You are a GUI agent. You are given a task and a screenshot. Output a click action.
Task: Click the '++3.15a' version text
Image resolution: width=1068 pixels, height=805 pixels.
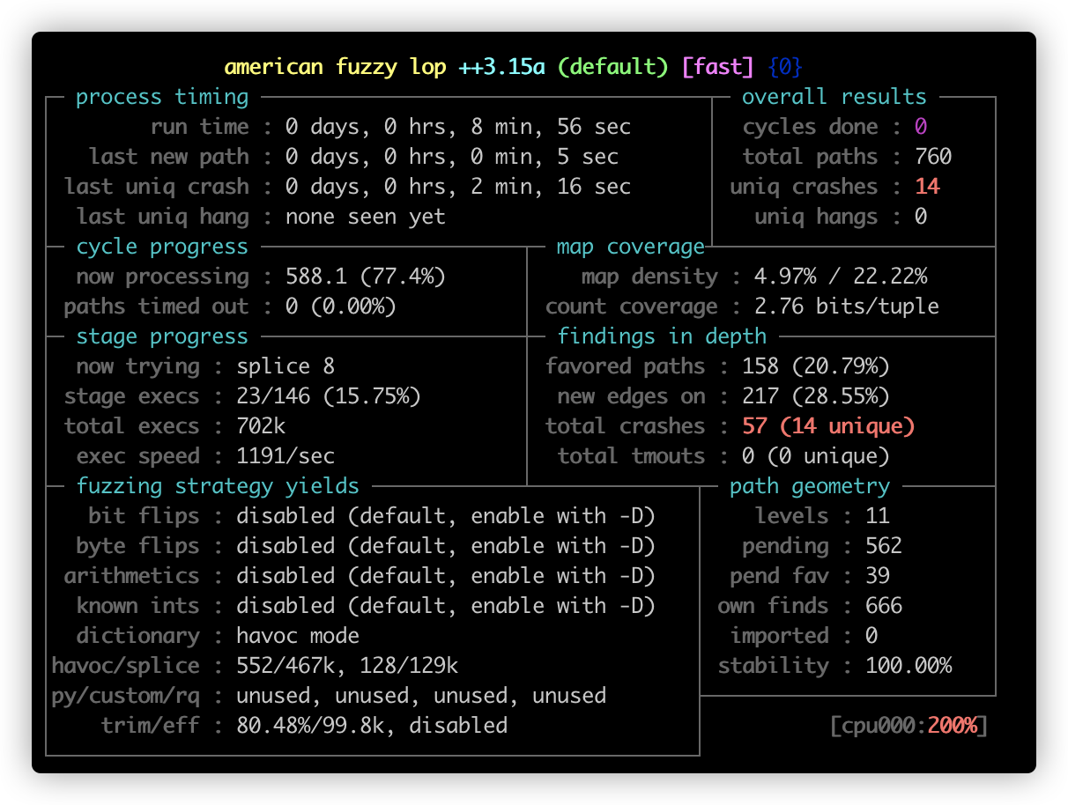503,68
